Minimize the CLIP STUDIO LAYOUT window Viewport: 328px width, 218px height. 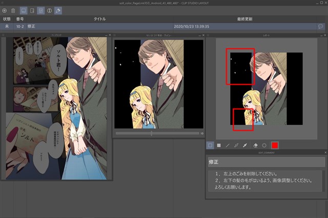pos(318,3)
